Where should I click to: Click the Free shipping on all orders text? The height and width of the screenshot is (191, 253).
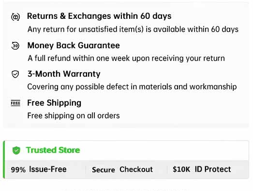tap(74, 116)
